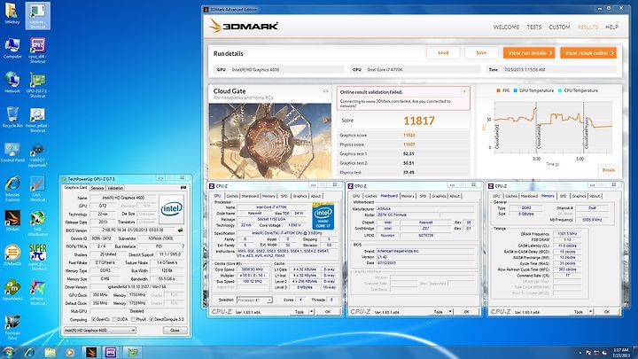
Task: Click the Intel logo in the GPU-Z window
Action: (x=171, y=209)
